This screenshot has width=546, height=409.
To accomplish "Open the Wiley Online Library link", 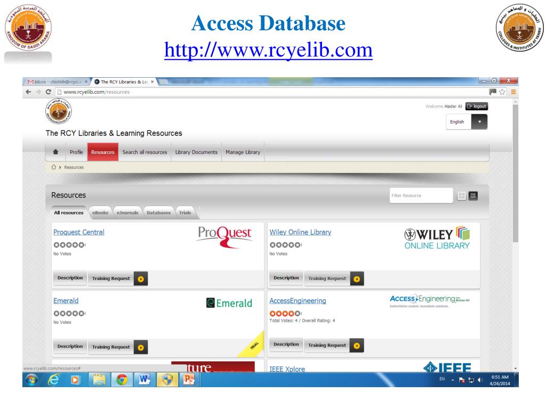I will click(x=300, y=232).
